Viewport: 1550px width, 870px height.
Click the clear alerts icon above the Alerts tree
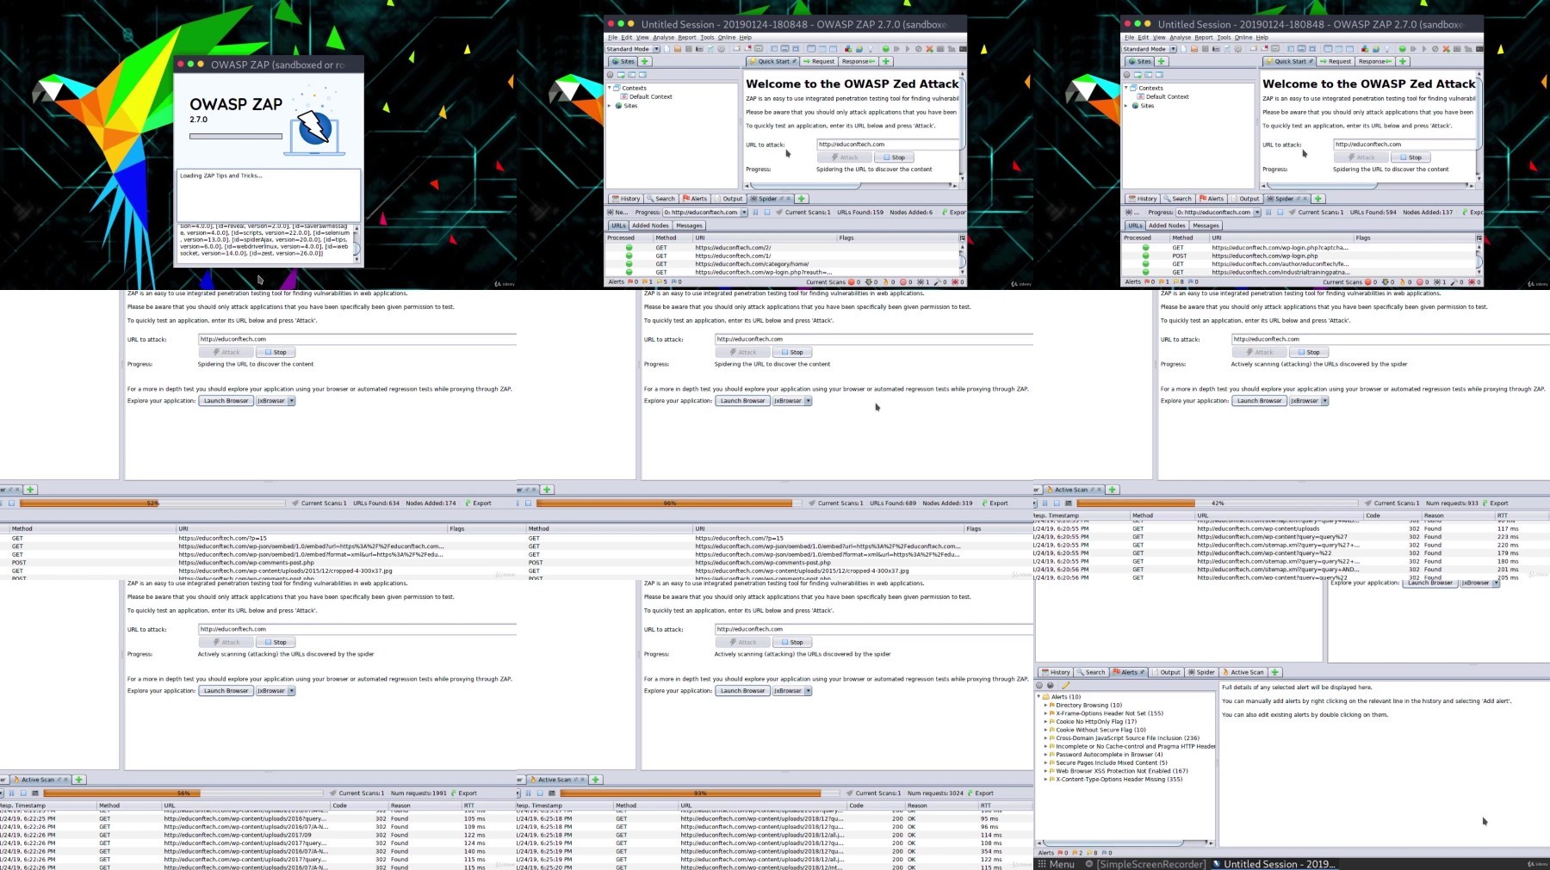coord(1039,685)
